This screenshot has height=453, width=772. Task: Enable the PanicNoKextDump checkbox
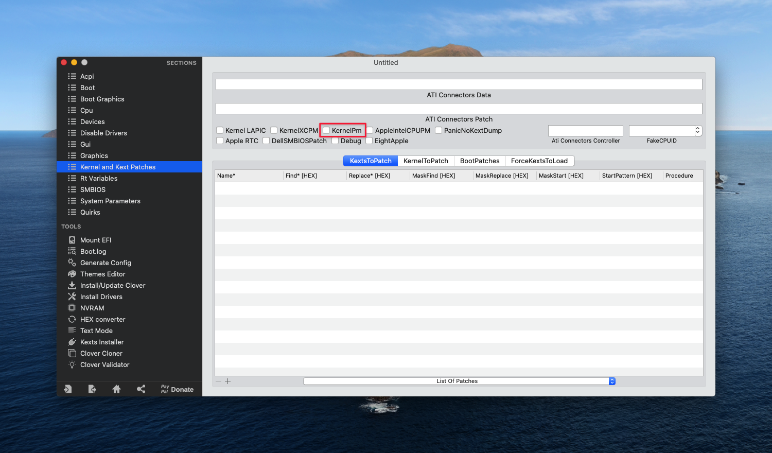click(x=438, y=131)
